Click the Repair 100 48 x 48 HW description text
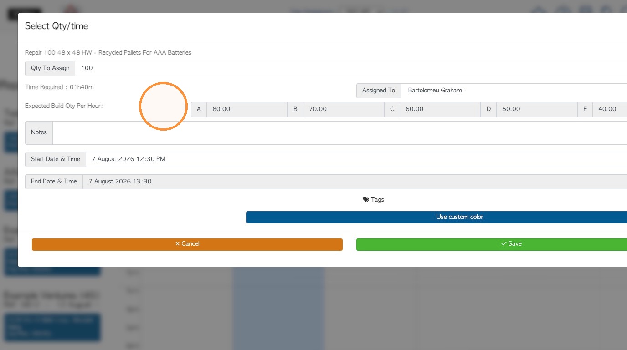 pos(108,52)
